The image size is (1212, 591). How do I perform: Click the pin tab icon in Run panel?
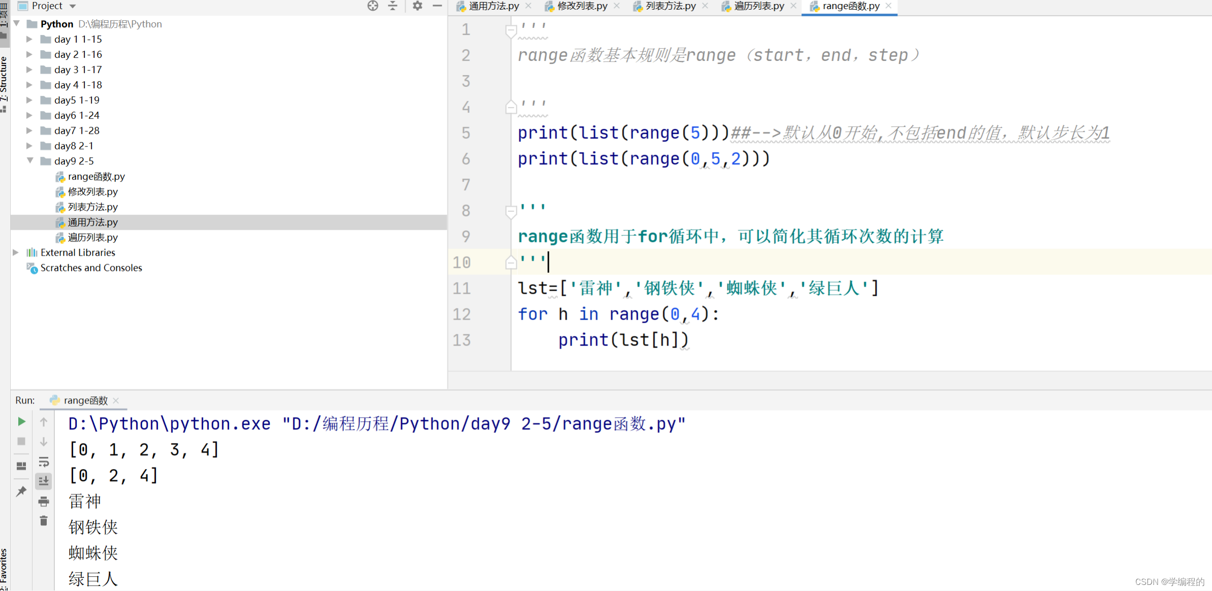21,491
